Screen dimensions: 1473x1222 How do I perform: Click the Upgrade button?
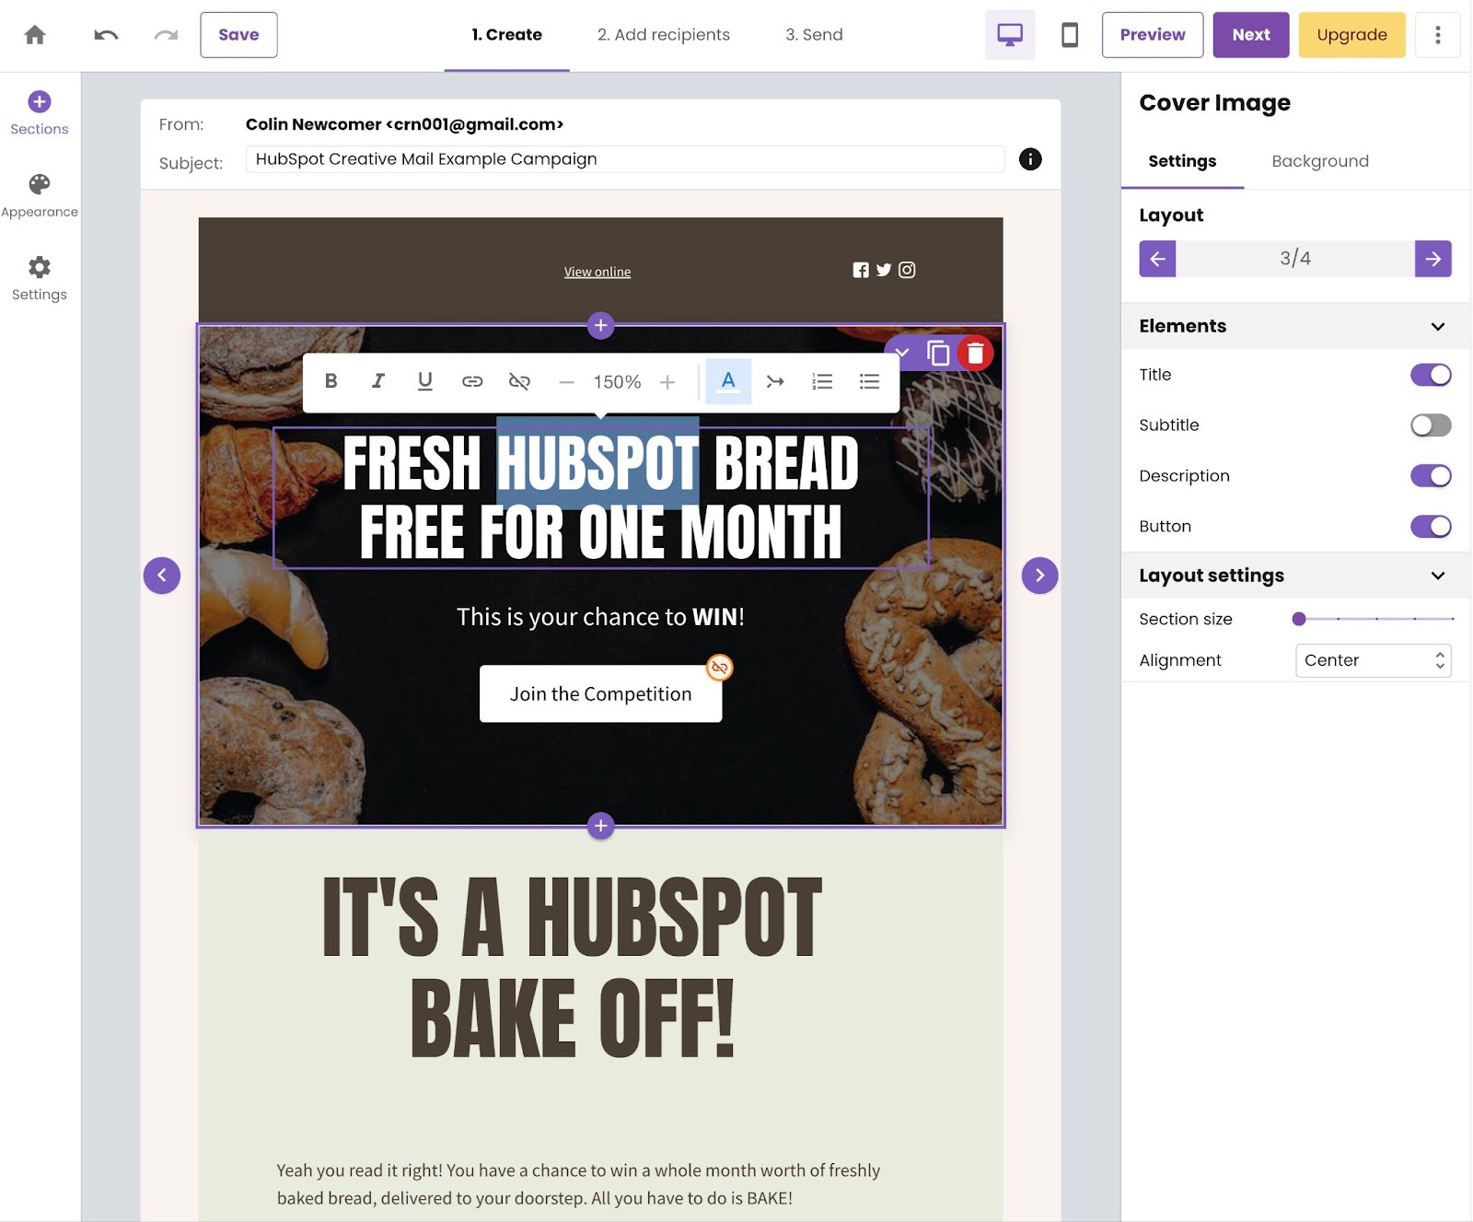pos(1351,35)
